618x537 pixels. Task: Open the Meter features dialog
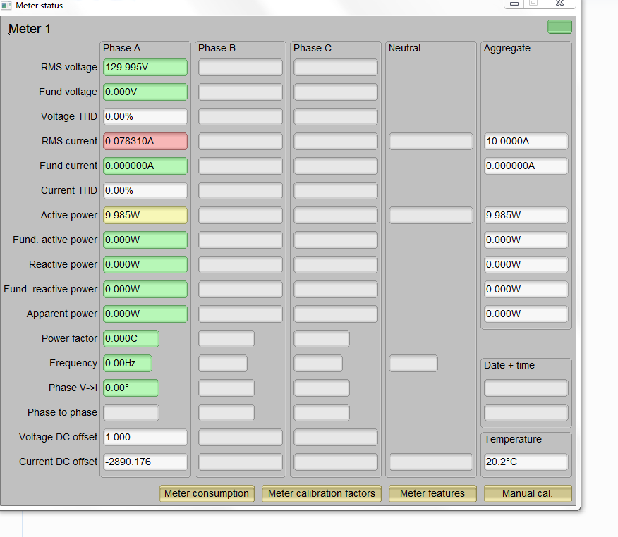click(432, 493)
